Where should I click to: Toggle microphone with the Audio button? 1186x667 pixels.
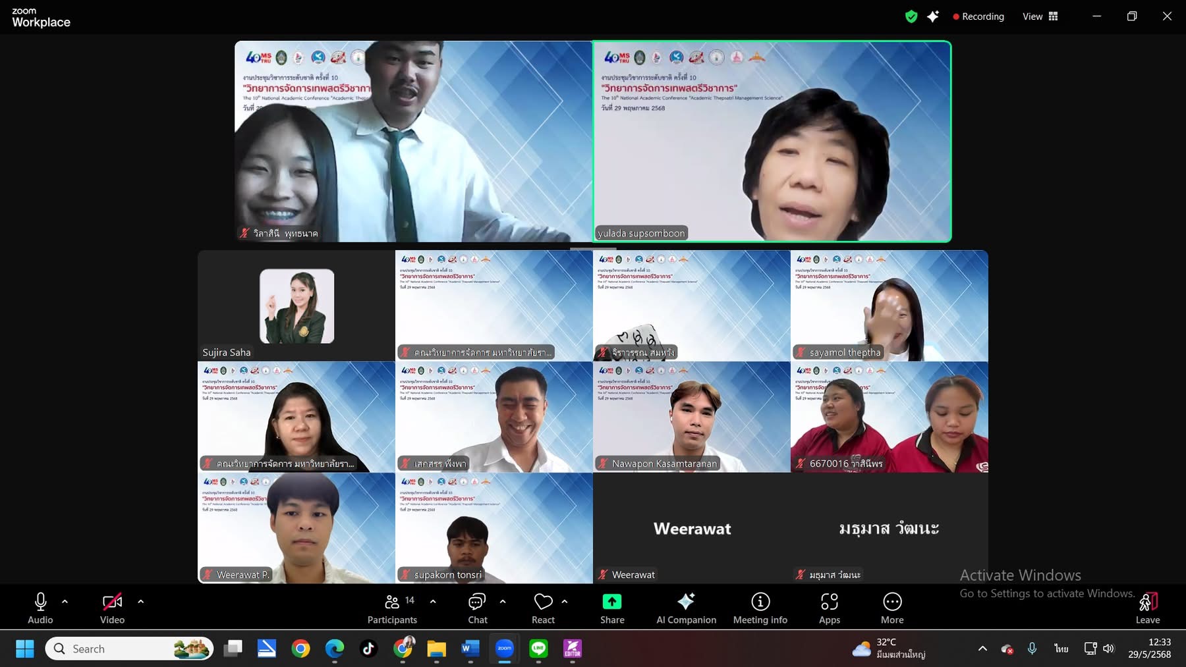(x=40, y=608)
